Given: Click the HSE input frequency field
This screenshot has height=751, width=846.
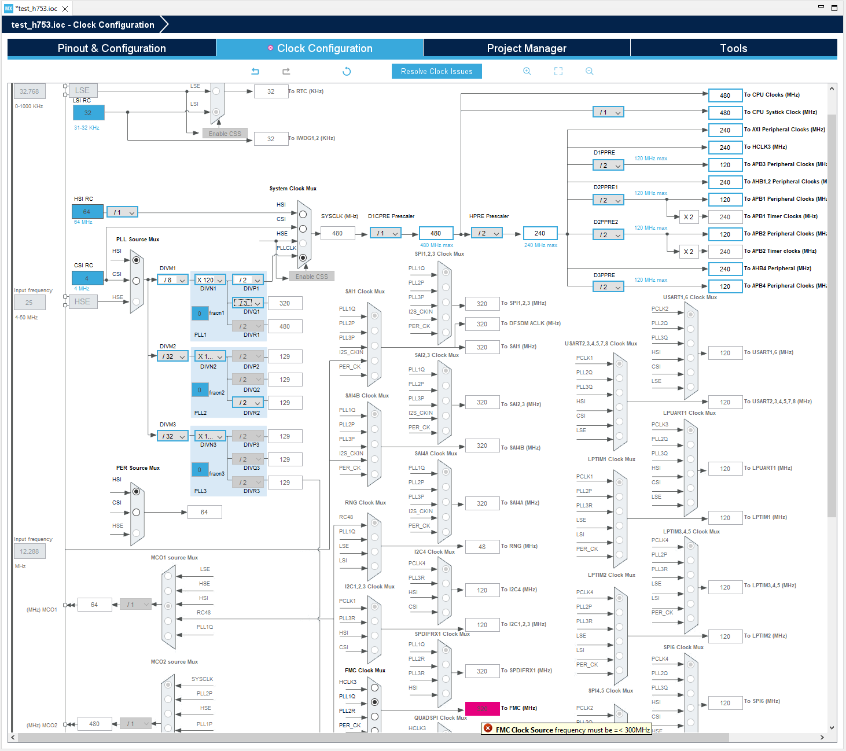Looking at the screenshot, I should pyautogui.click(x=30, y=302).
